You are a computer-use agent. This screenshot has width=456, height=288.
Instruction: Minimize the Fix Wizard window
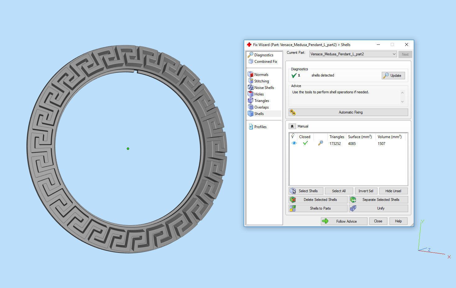[378, 44]
